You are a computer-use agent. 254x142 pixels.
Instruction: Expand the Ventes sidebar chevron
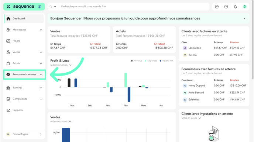point(41,52)
